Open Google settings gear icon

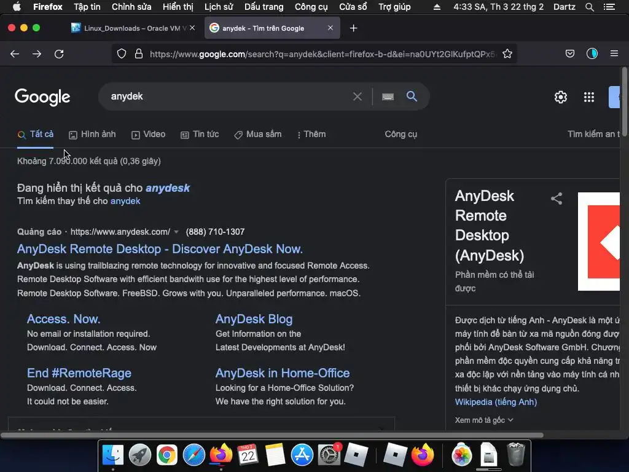(x=561, y=96)
